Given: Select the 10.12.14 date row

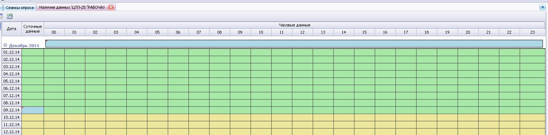Looking at the screenshot, I should [x=11, y=117].
